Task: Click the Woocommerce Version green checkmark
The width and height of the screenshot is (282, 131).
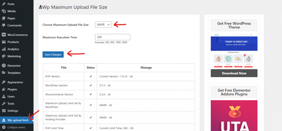Action: [91, 94]
